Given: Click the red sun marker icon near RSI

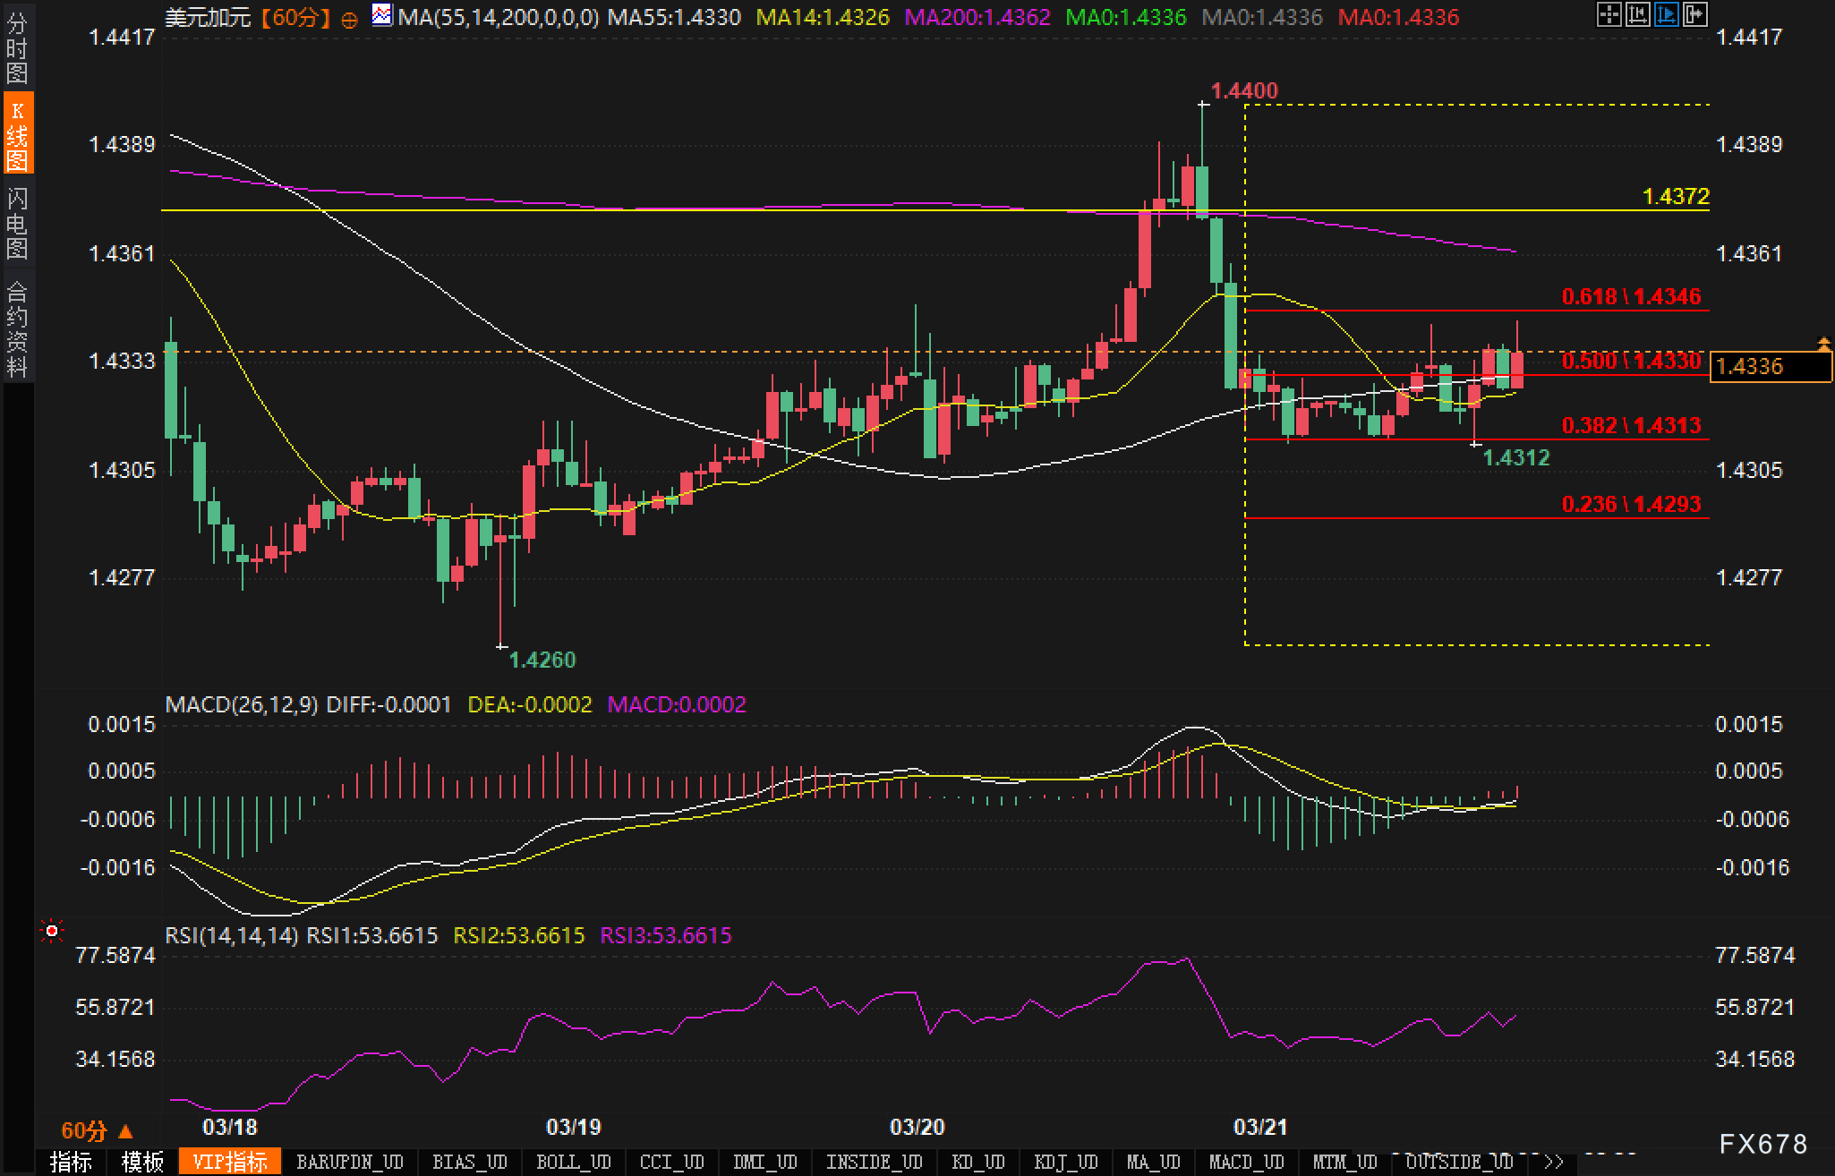Looking at the screenshot, I should click(52, 932).
